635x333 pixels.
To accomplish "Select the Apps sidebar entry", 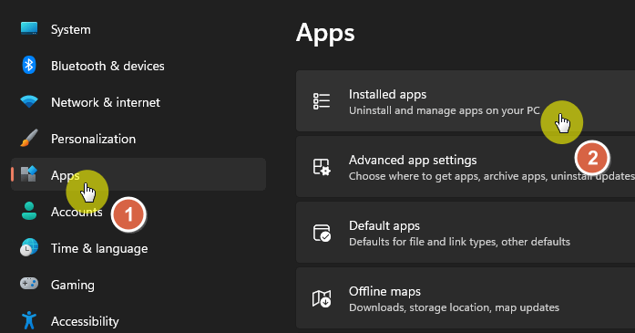I will [x=138, y=174].
